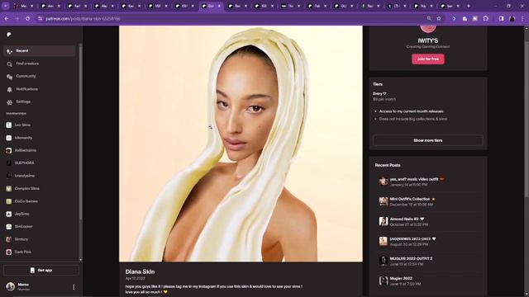Toggle the browser side panel icon
The width and height of the screenshot is (529, 297).
click(x=502, y=18)
